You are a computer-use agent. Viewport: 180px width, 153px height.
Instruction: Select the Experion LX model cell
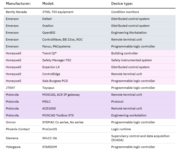pyautogui.click(x=51, y=67)
